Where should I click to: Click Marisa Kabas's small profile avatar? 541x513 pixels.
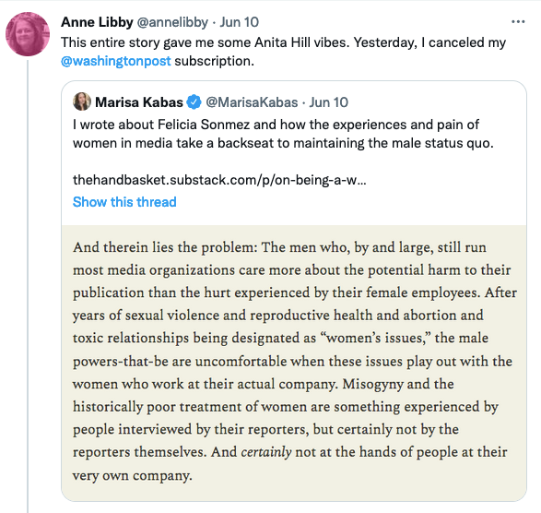pyautogui.click(x=82, y=101)
